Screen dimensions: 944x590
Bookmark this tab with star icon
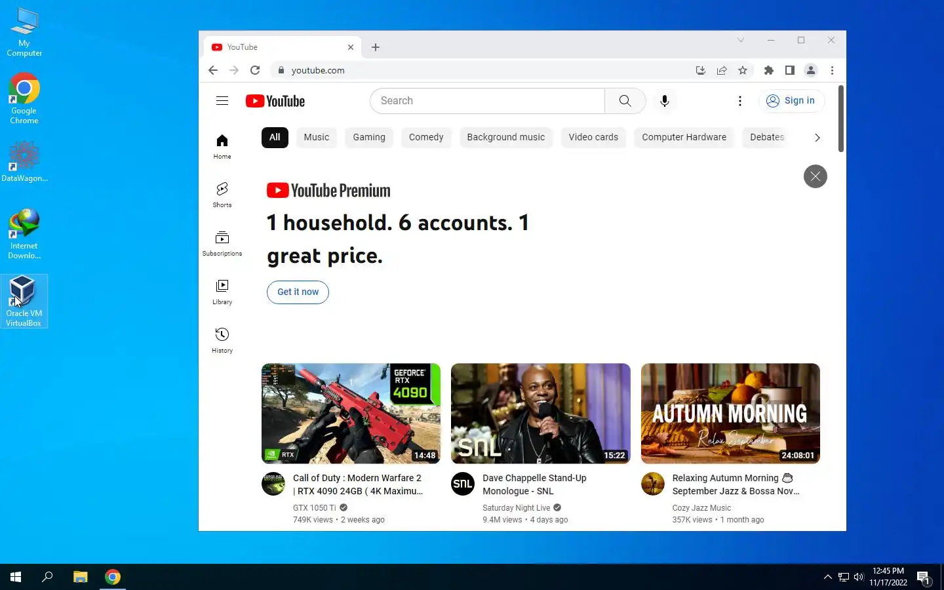tap(743, 70)
